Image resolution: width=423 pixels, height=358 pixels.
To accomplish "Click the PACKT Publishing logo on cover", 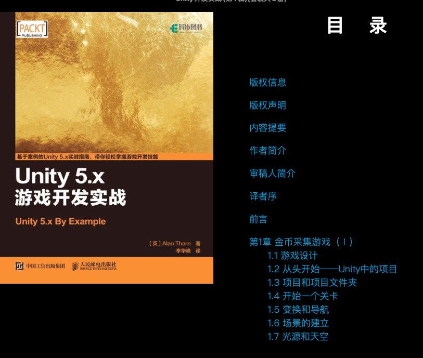I will (32, 29).
